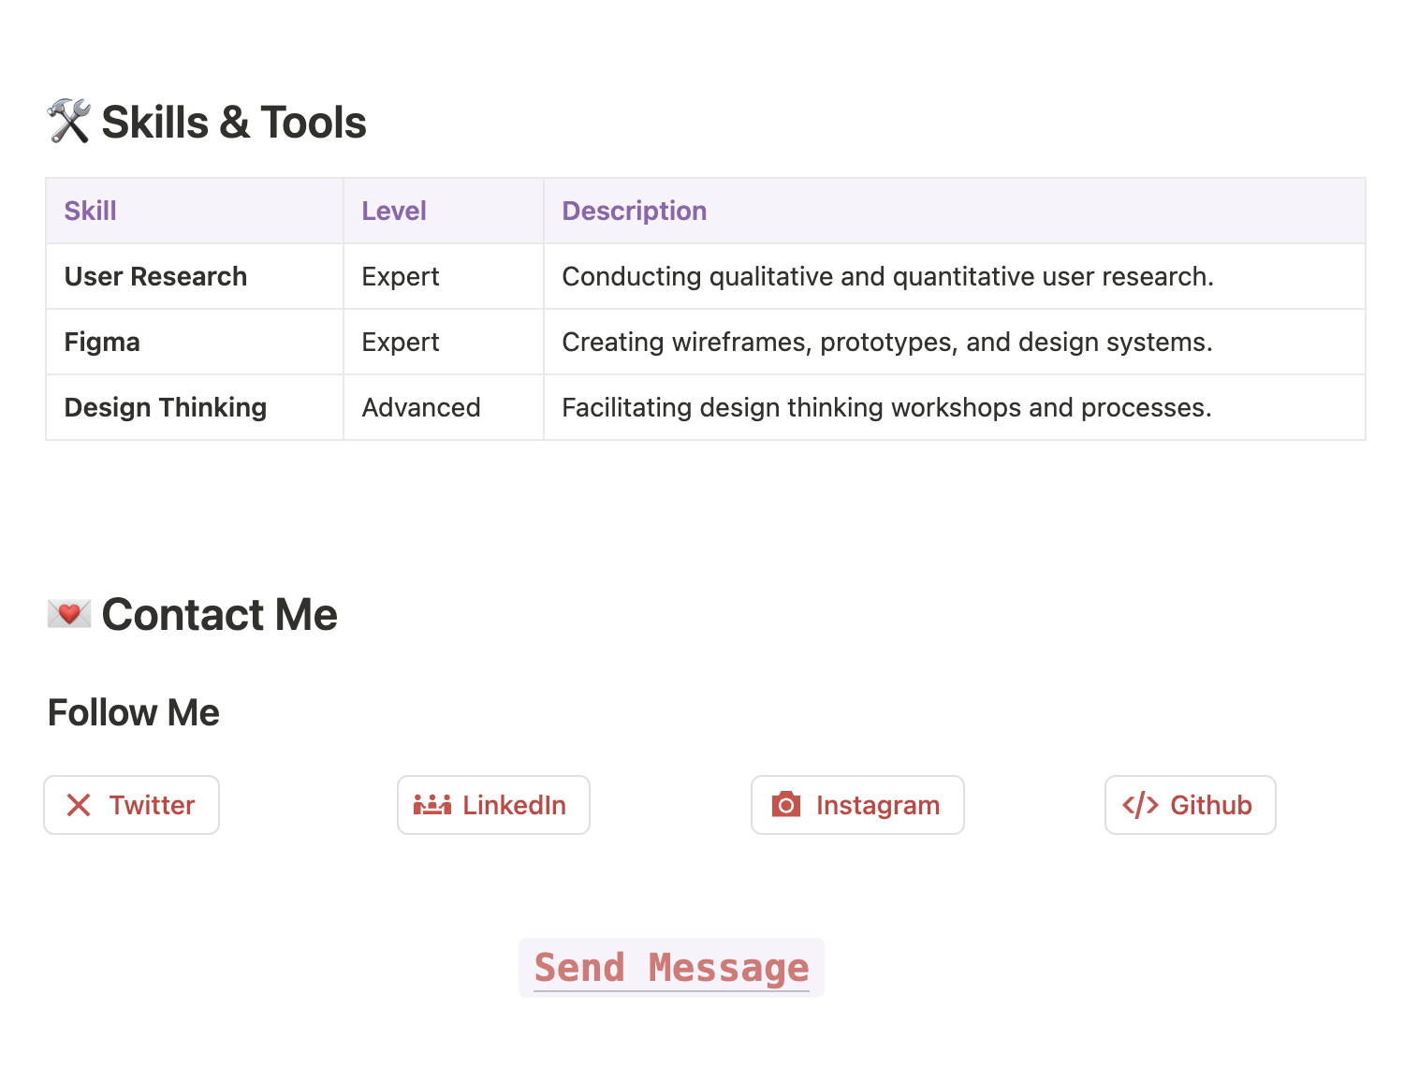Click the Skills & Tools heading
1404x1082 pixels.
[233, 123]
